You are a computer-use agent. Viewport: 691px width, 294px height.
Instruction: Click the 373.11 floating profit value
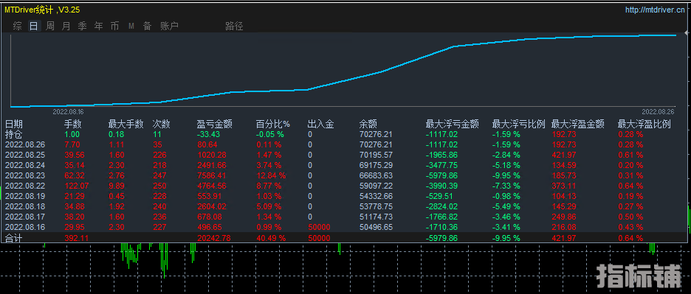tap(563, 186)
